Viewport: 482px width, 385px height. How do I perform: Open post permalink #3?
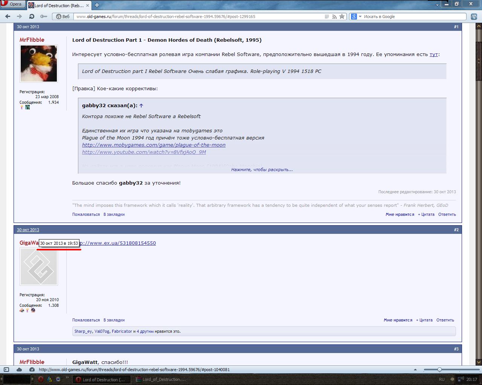click(x=456, y=349)
